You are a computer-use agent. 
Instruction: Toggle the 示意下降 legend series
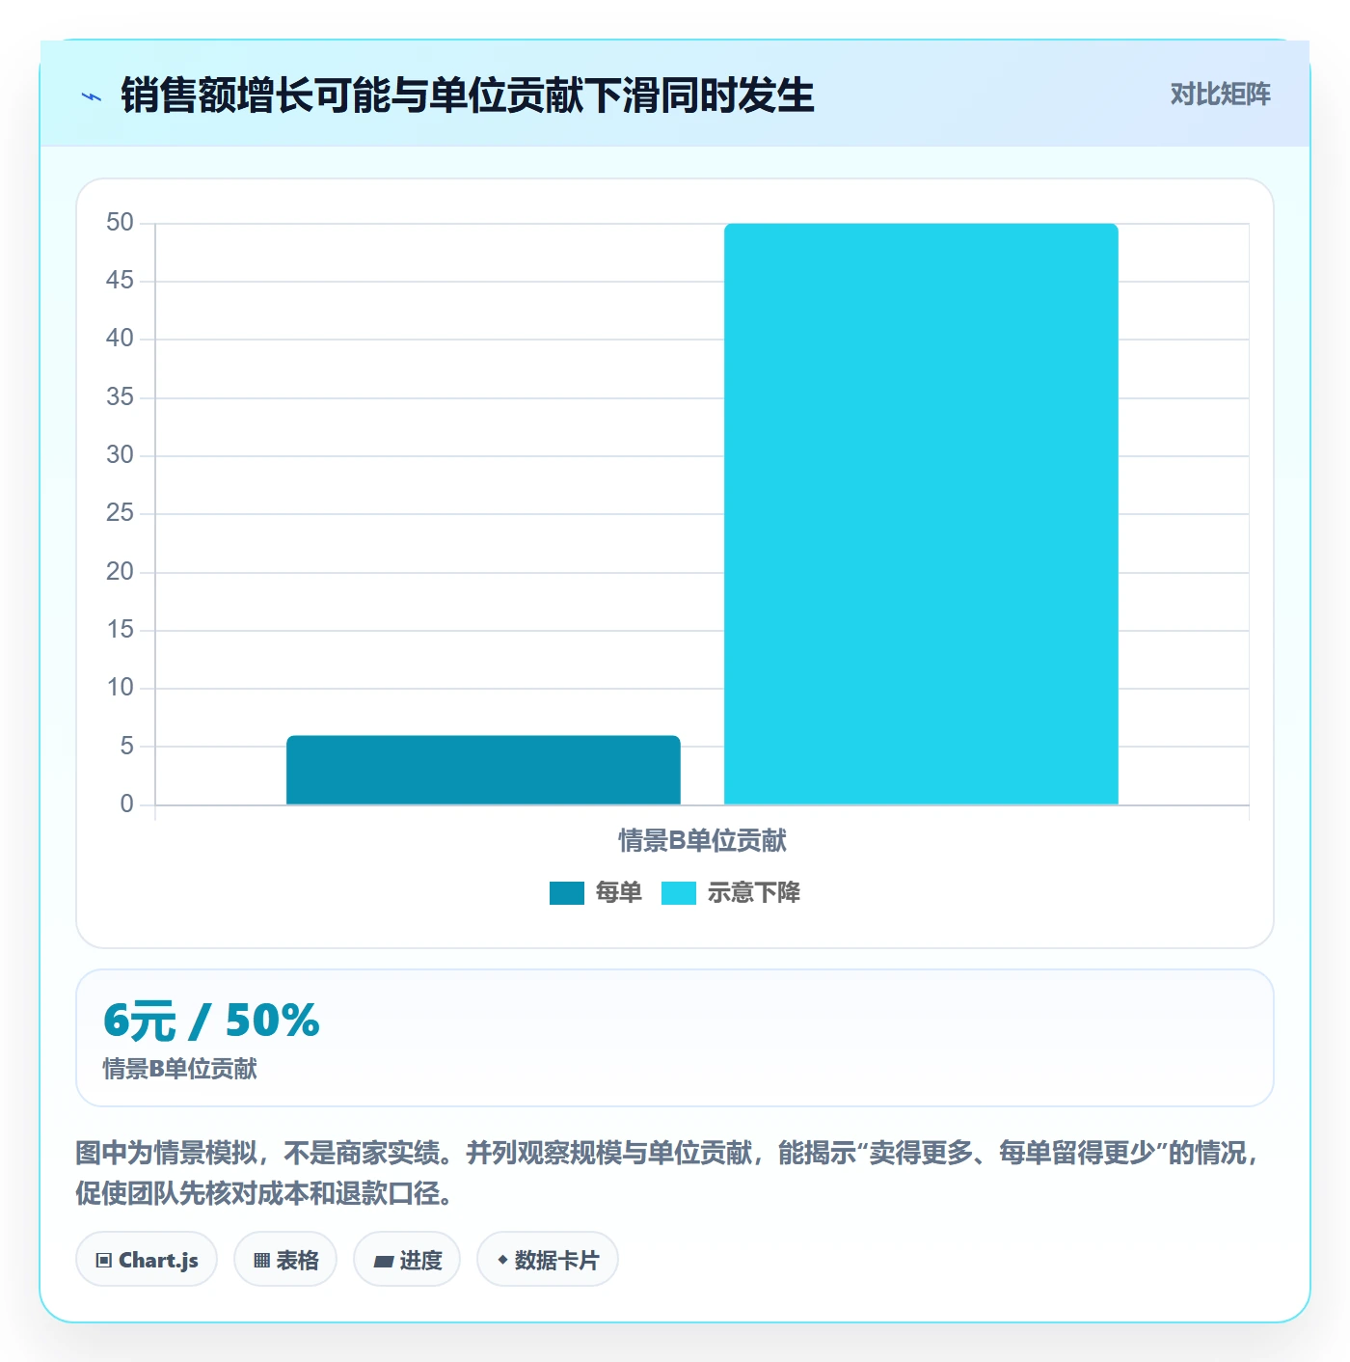[x=731, y=893]
